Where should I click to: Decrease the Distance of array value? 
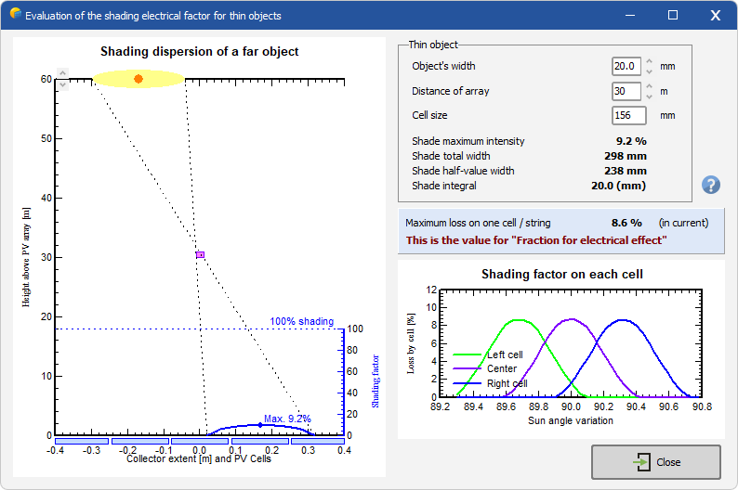coord(649,97)
